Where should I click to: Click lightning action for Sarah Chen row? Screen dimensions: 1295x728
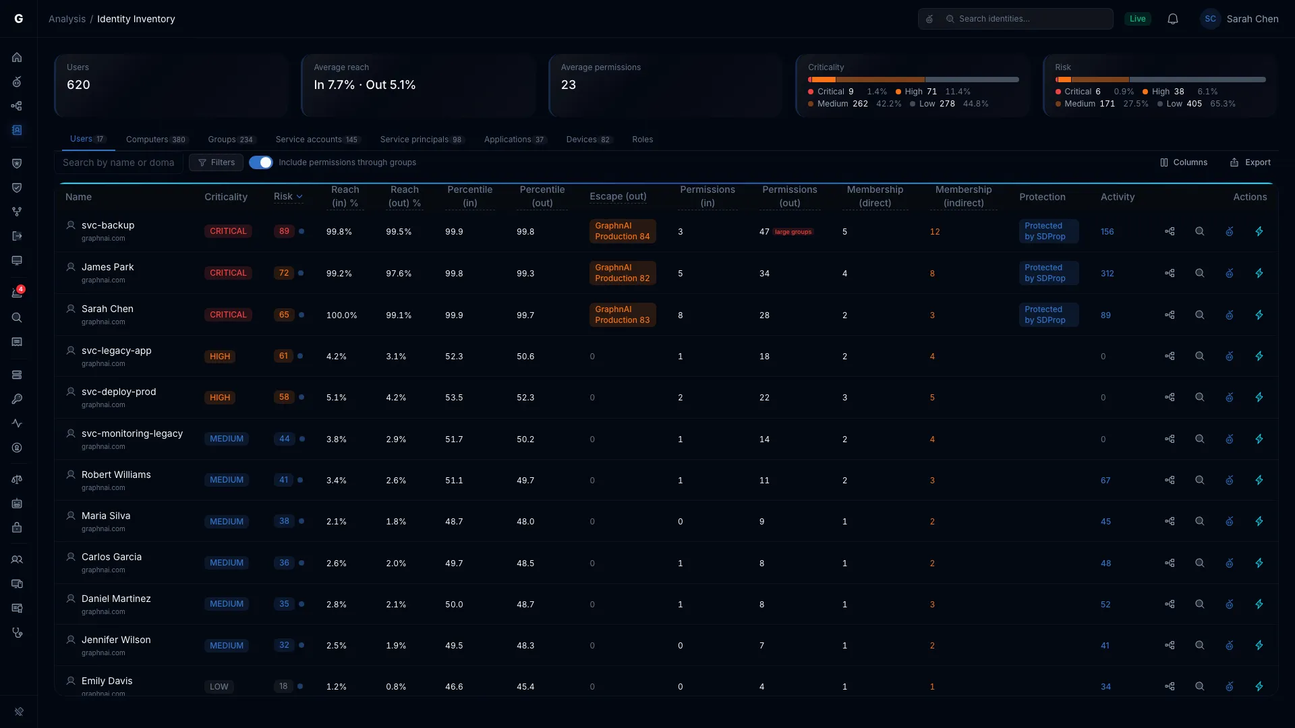[1259, 315]
